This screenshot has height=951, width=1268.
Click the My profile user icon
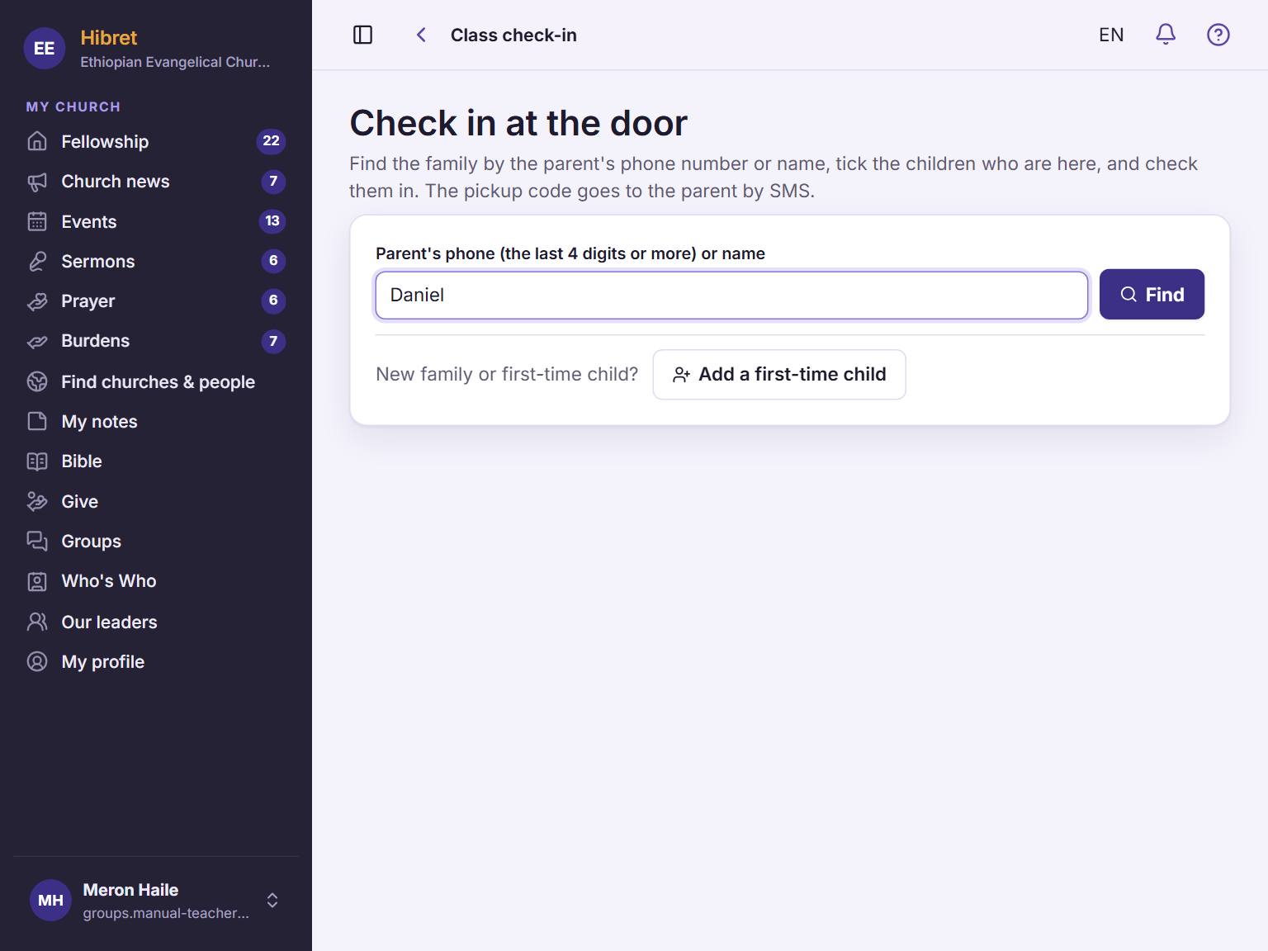[37, 661]
